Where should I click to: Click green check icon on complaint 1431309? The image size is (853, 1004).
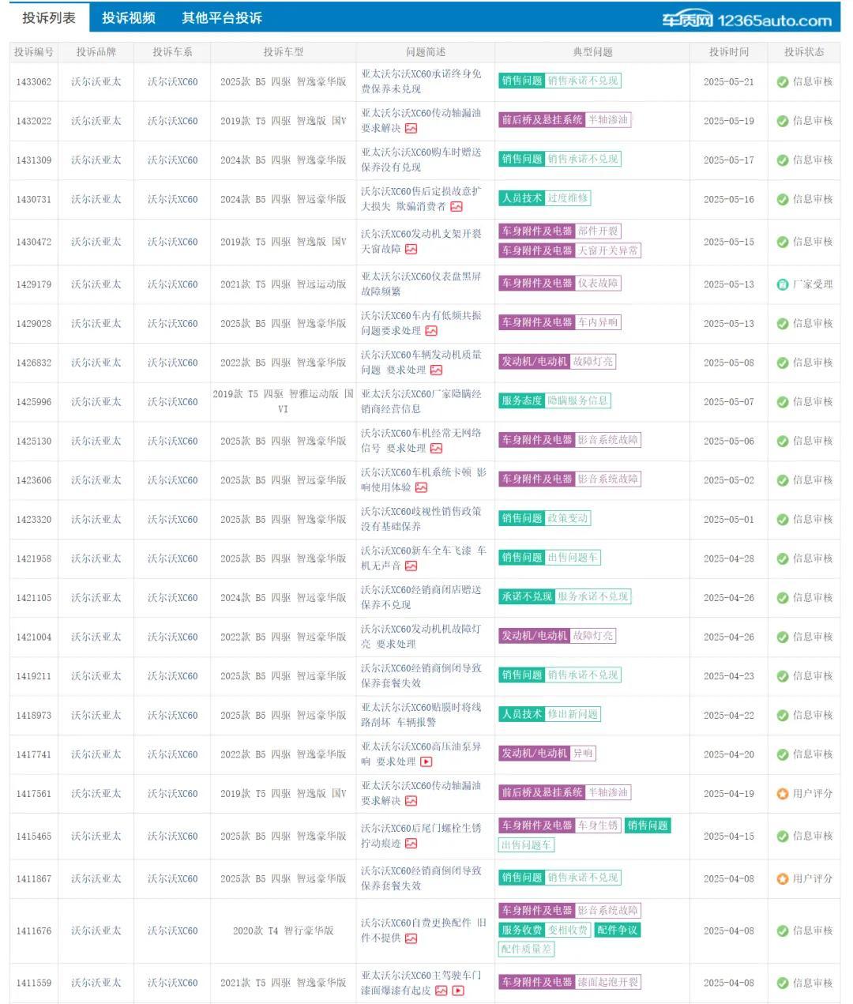coord(783,160)
